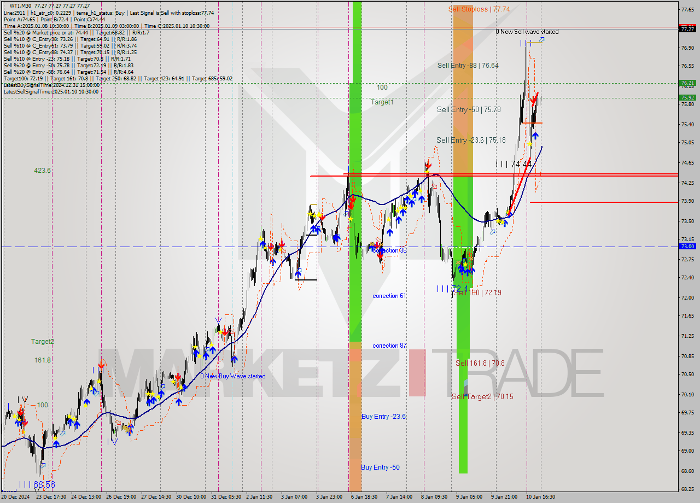Select the 'correction 87' label
The image size is (700, 503).
click(x=389, y=346)
